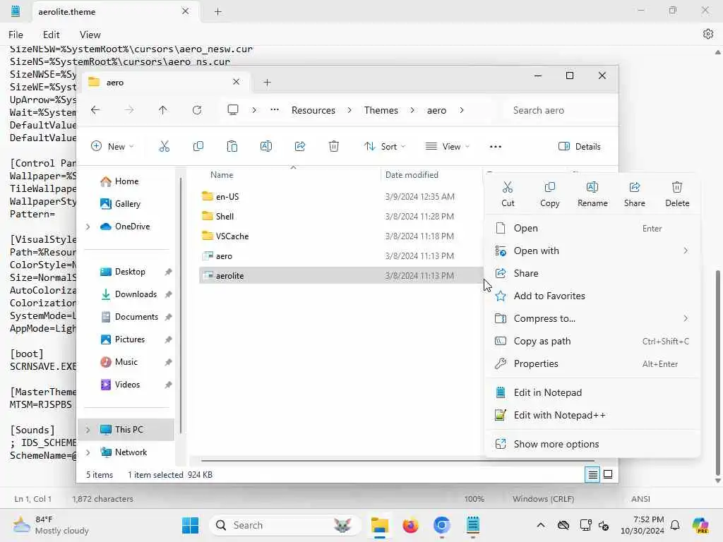
Task: Click Explorer toolbar Share icon
Action: coord(299,147)
